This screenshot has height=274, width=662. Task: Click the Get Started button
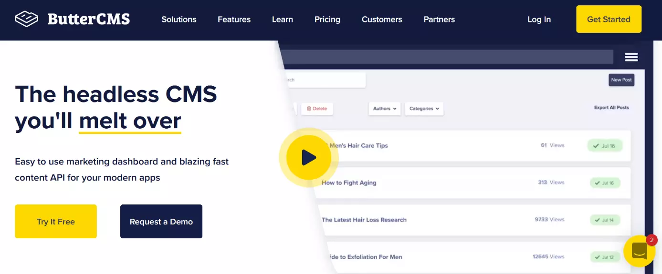tap(609, 20)
